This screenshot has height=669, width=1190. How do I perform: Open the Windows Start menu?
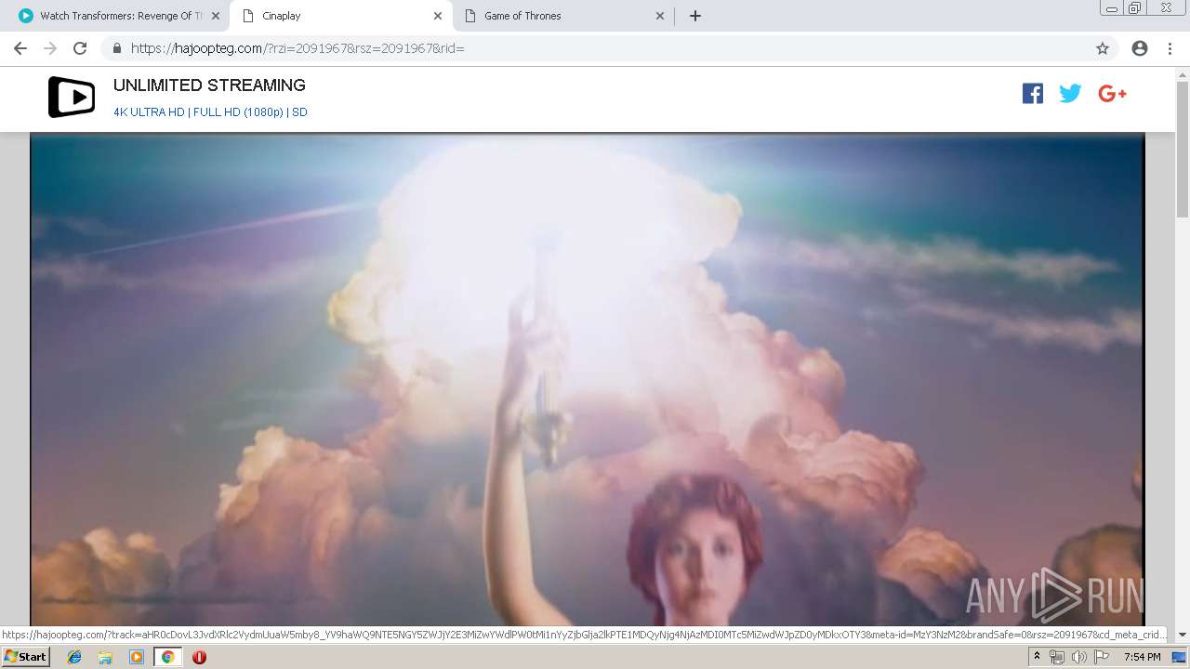click(x=26, y=657)
